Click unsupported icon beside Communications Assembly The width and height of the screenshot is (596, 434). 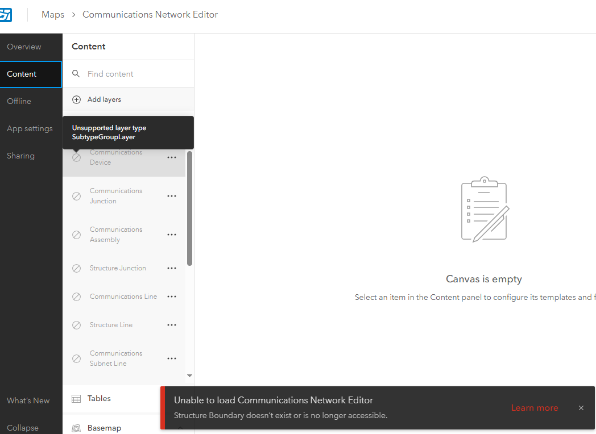pos(76,235)
